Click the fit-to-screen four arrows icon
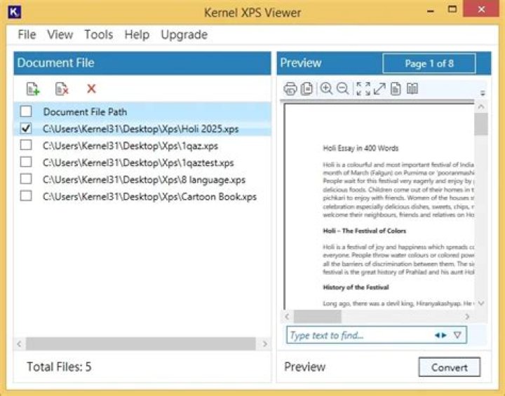This screenshot has height=396, width=505. [363, 88]
